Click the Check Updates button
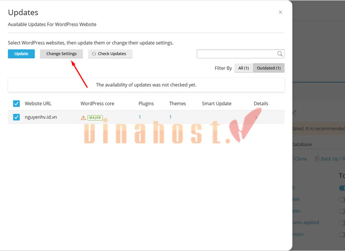The height and width of the screenshot is (251, 345). 110,54
